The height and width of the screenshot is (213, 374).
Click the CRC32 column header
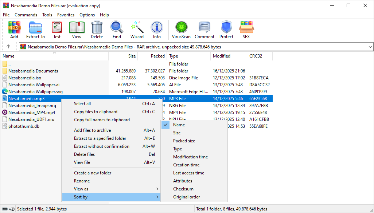256,56
